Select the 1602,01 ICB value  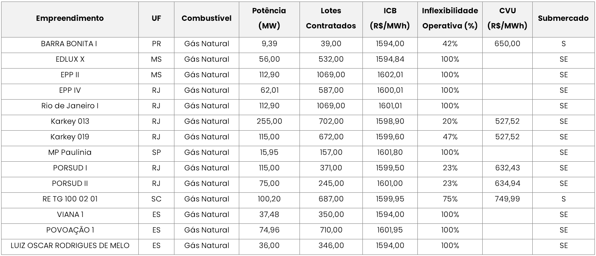(390, 75)
